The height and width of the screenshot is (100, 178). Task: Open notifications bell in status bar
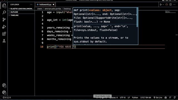click(174, 97)
